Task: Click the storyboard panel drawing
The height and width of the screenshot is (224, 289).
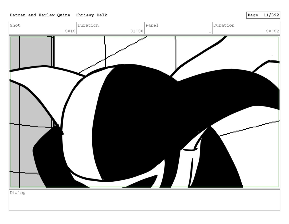Action: [144, 112]
